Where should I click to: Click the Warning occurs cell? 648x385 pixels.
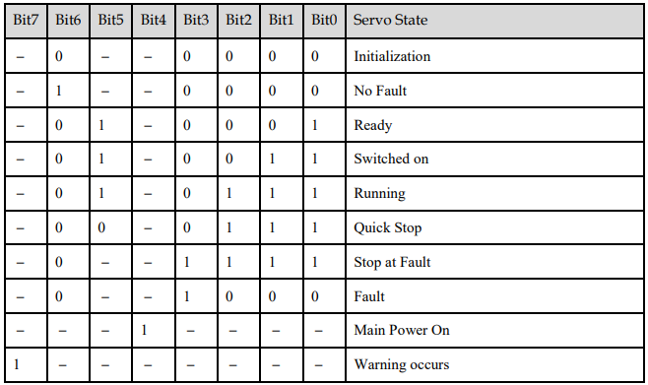[x=494, y=364]
